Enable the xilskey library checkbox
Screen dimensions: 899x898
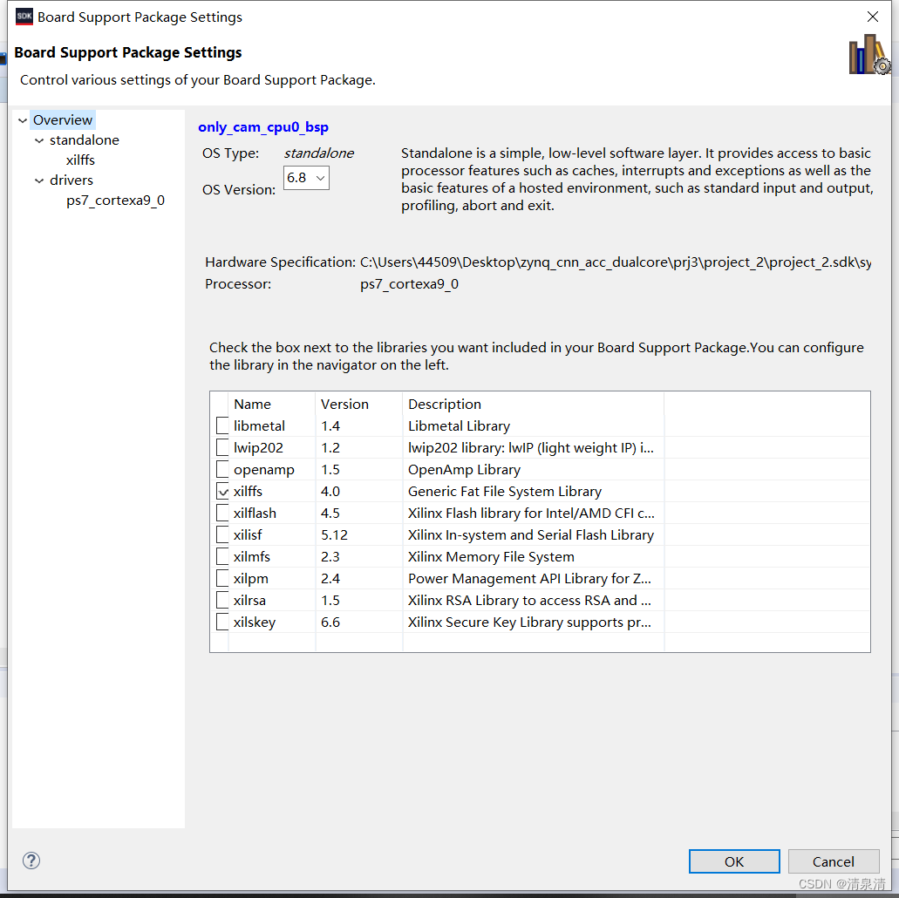222,622
